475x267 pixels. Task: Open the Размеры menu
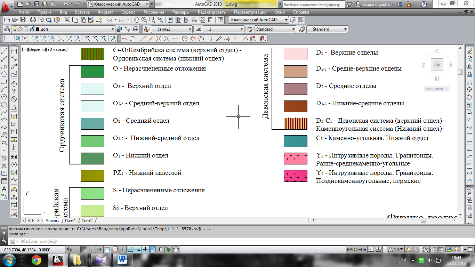click(181, 12)
